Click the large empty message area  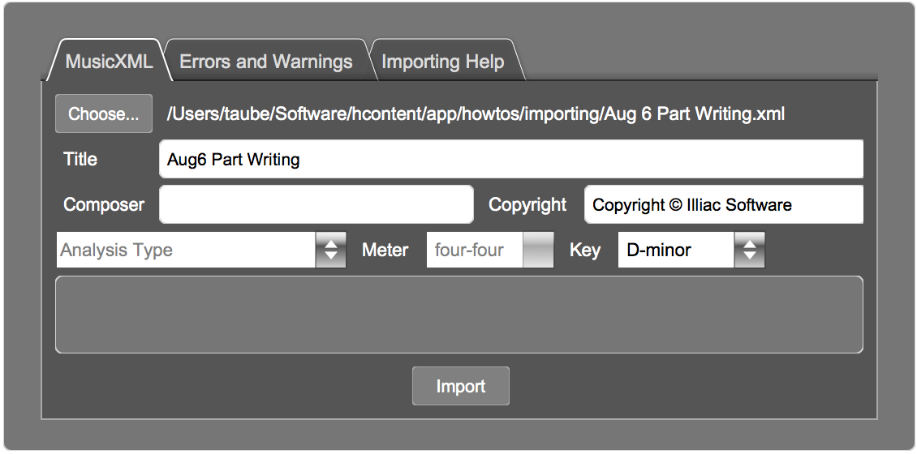point(458,315)
